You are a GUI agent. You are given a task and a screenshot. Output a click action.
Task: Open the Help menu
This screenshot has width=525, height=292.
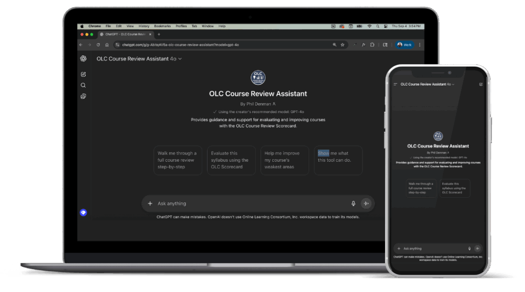222,26
